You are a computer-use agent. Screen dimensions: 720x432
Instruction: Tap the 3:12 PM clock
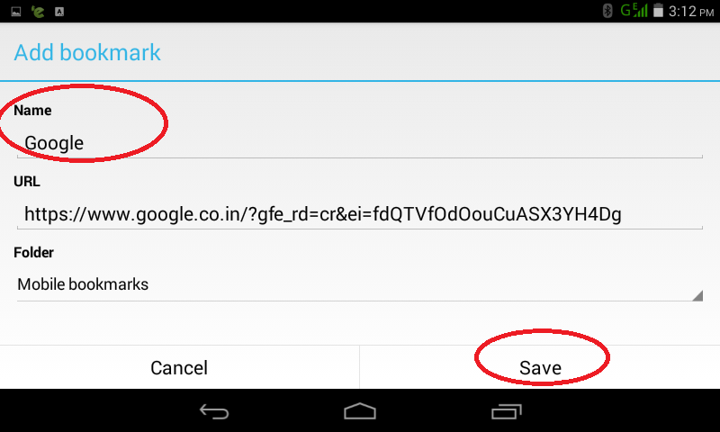691,11
